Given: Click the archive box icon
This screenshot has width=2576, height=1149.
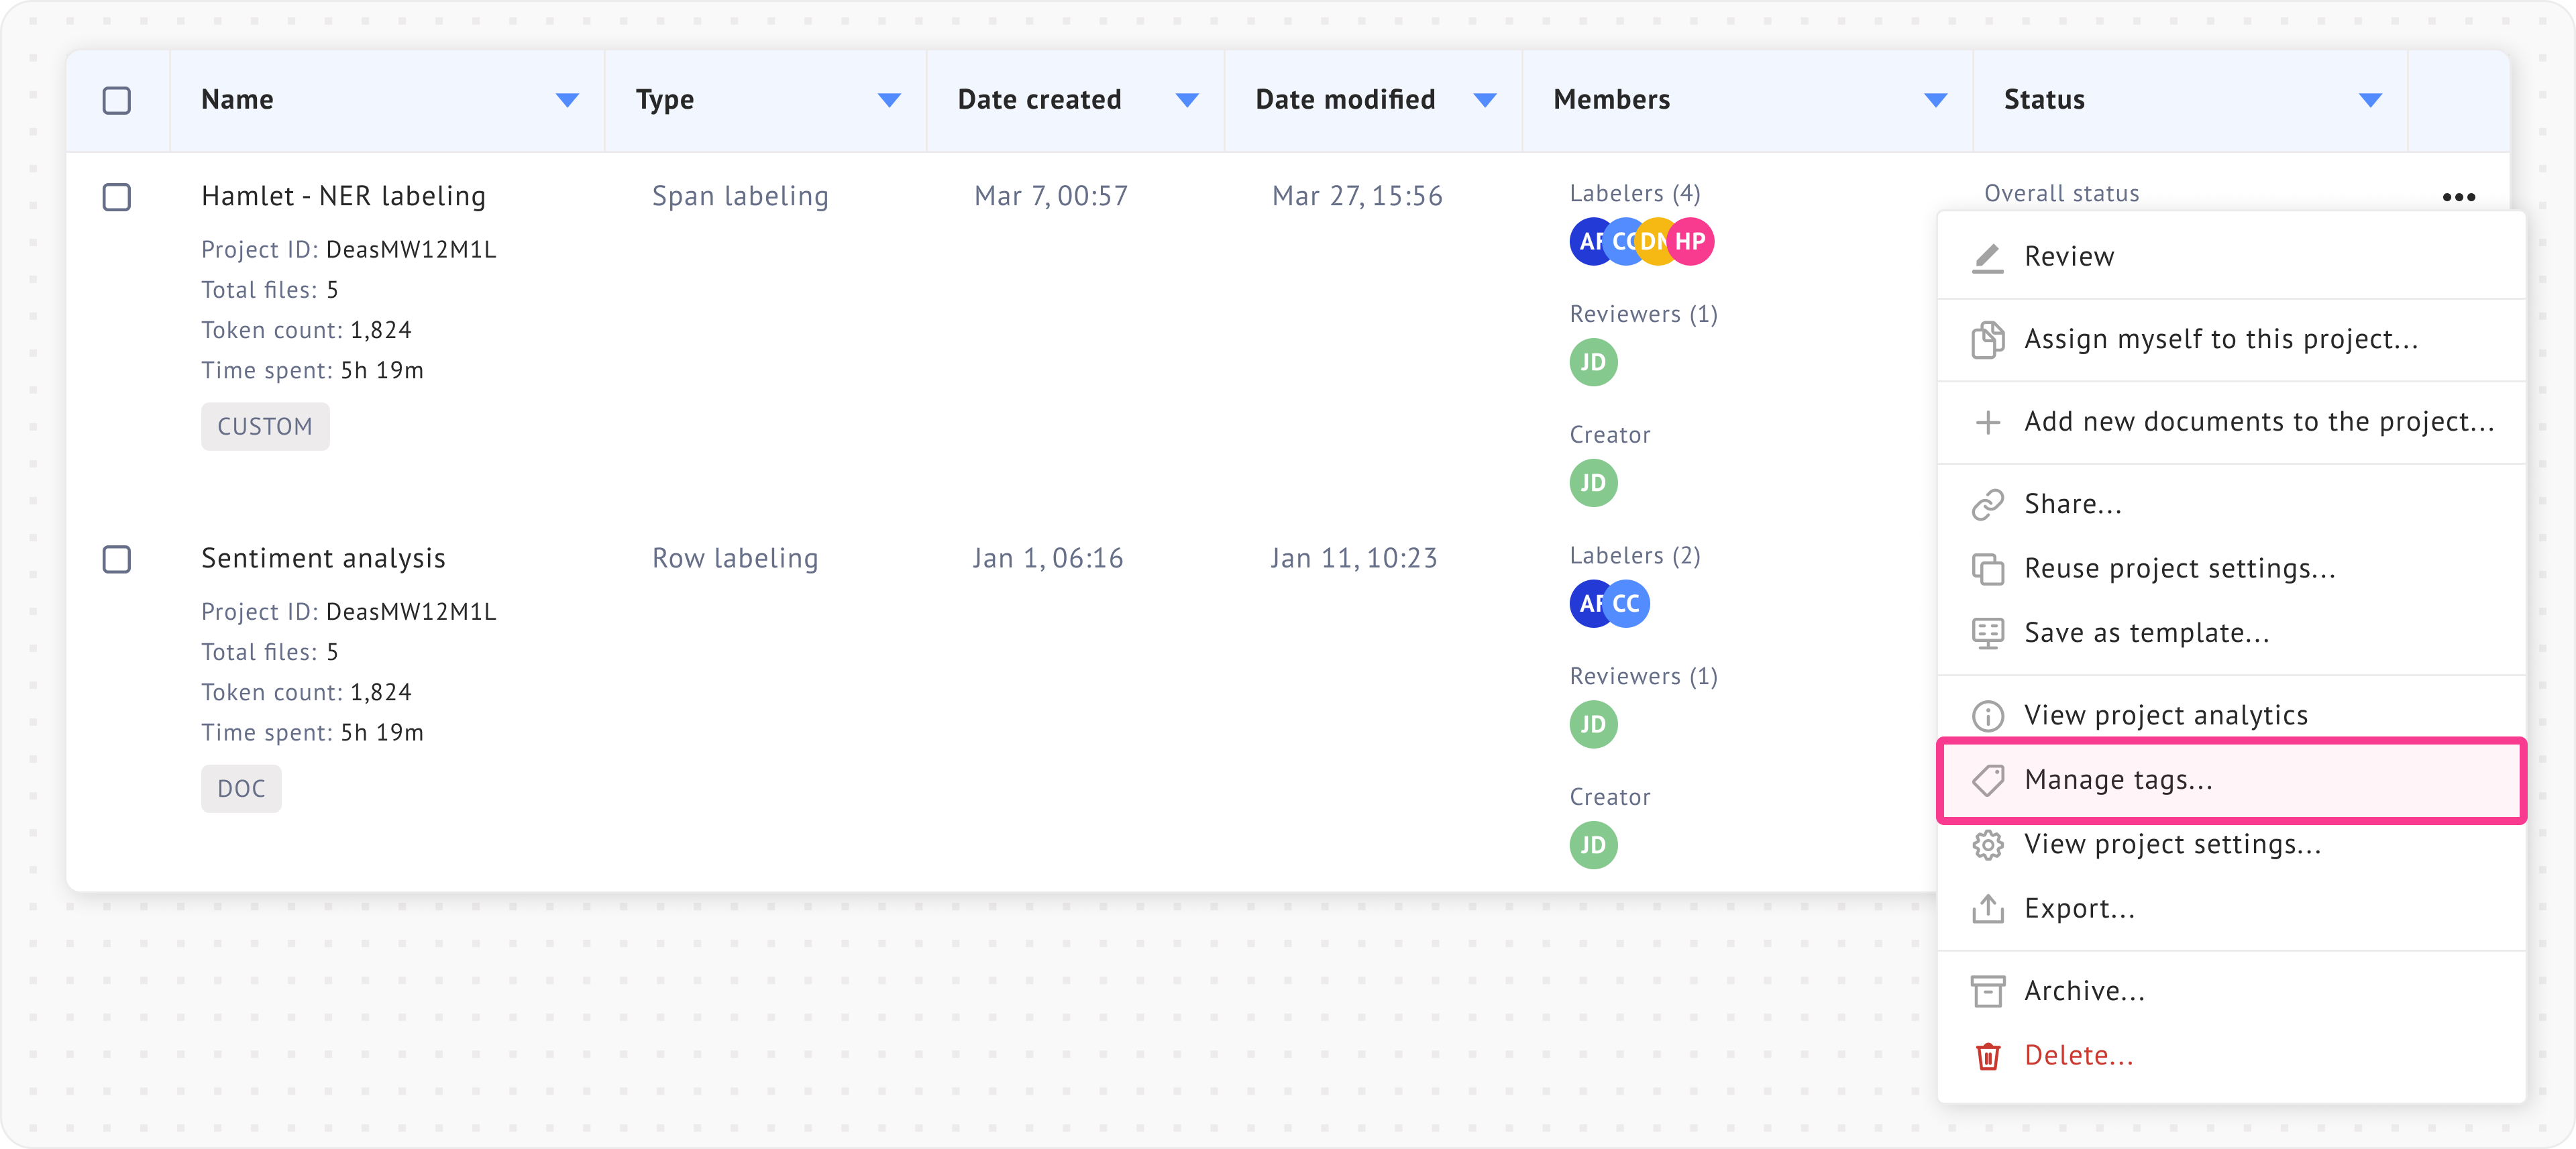Looking at the screenshot, I should coord(1987,991).
